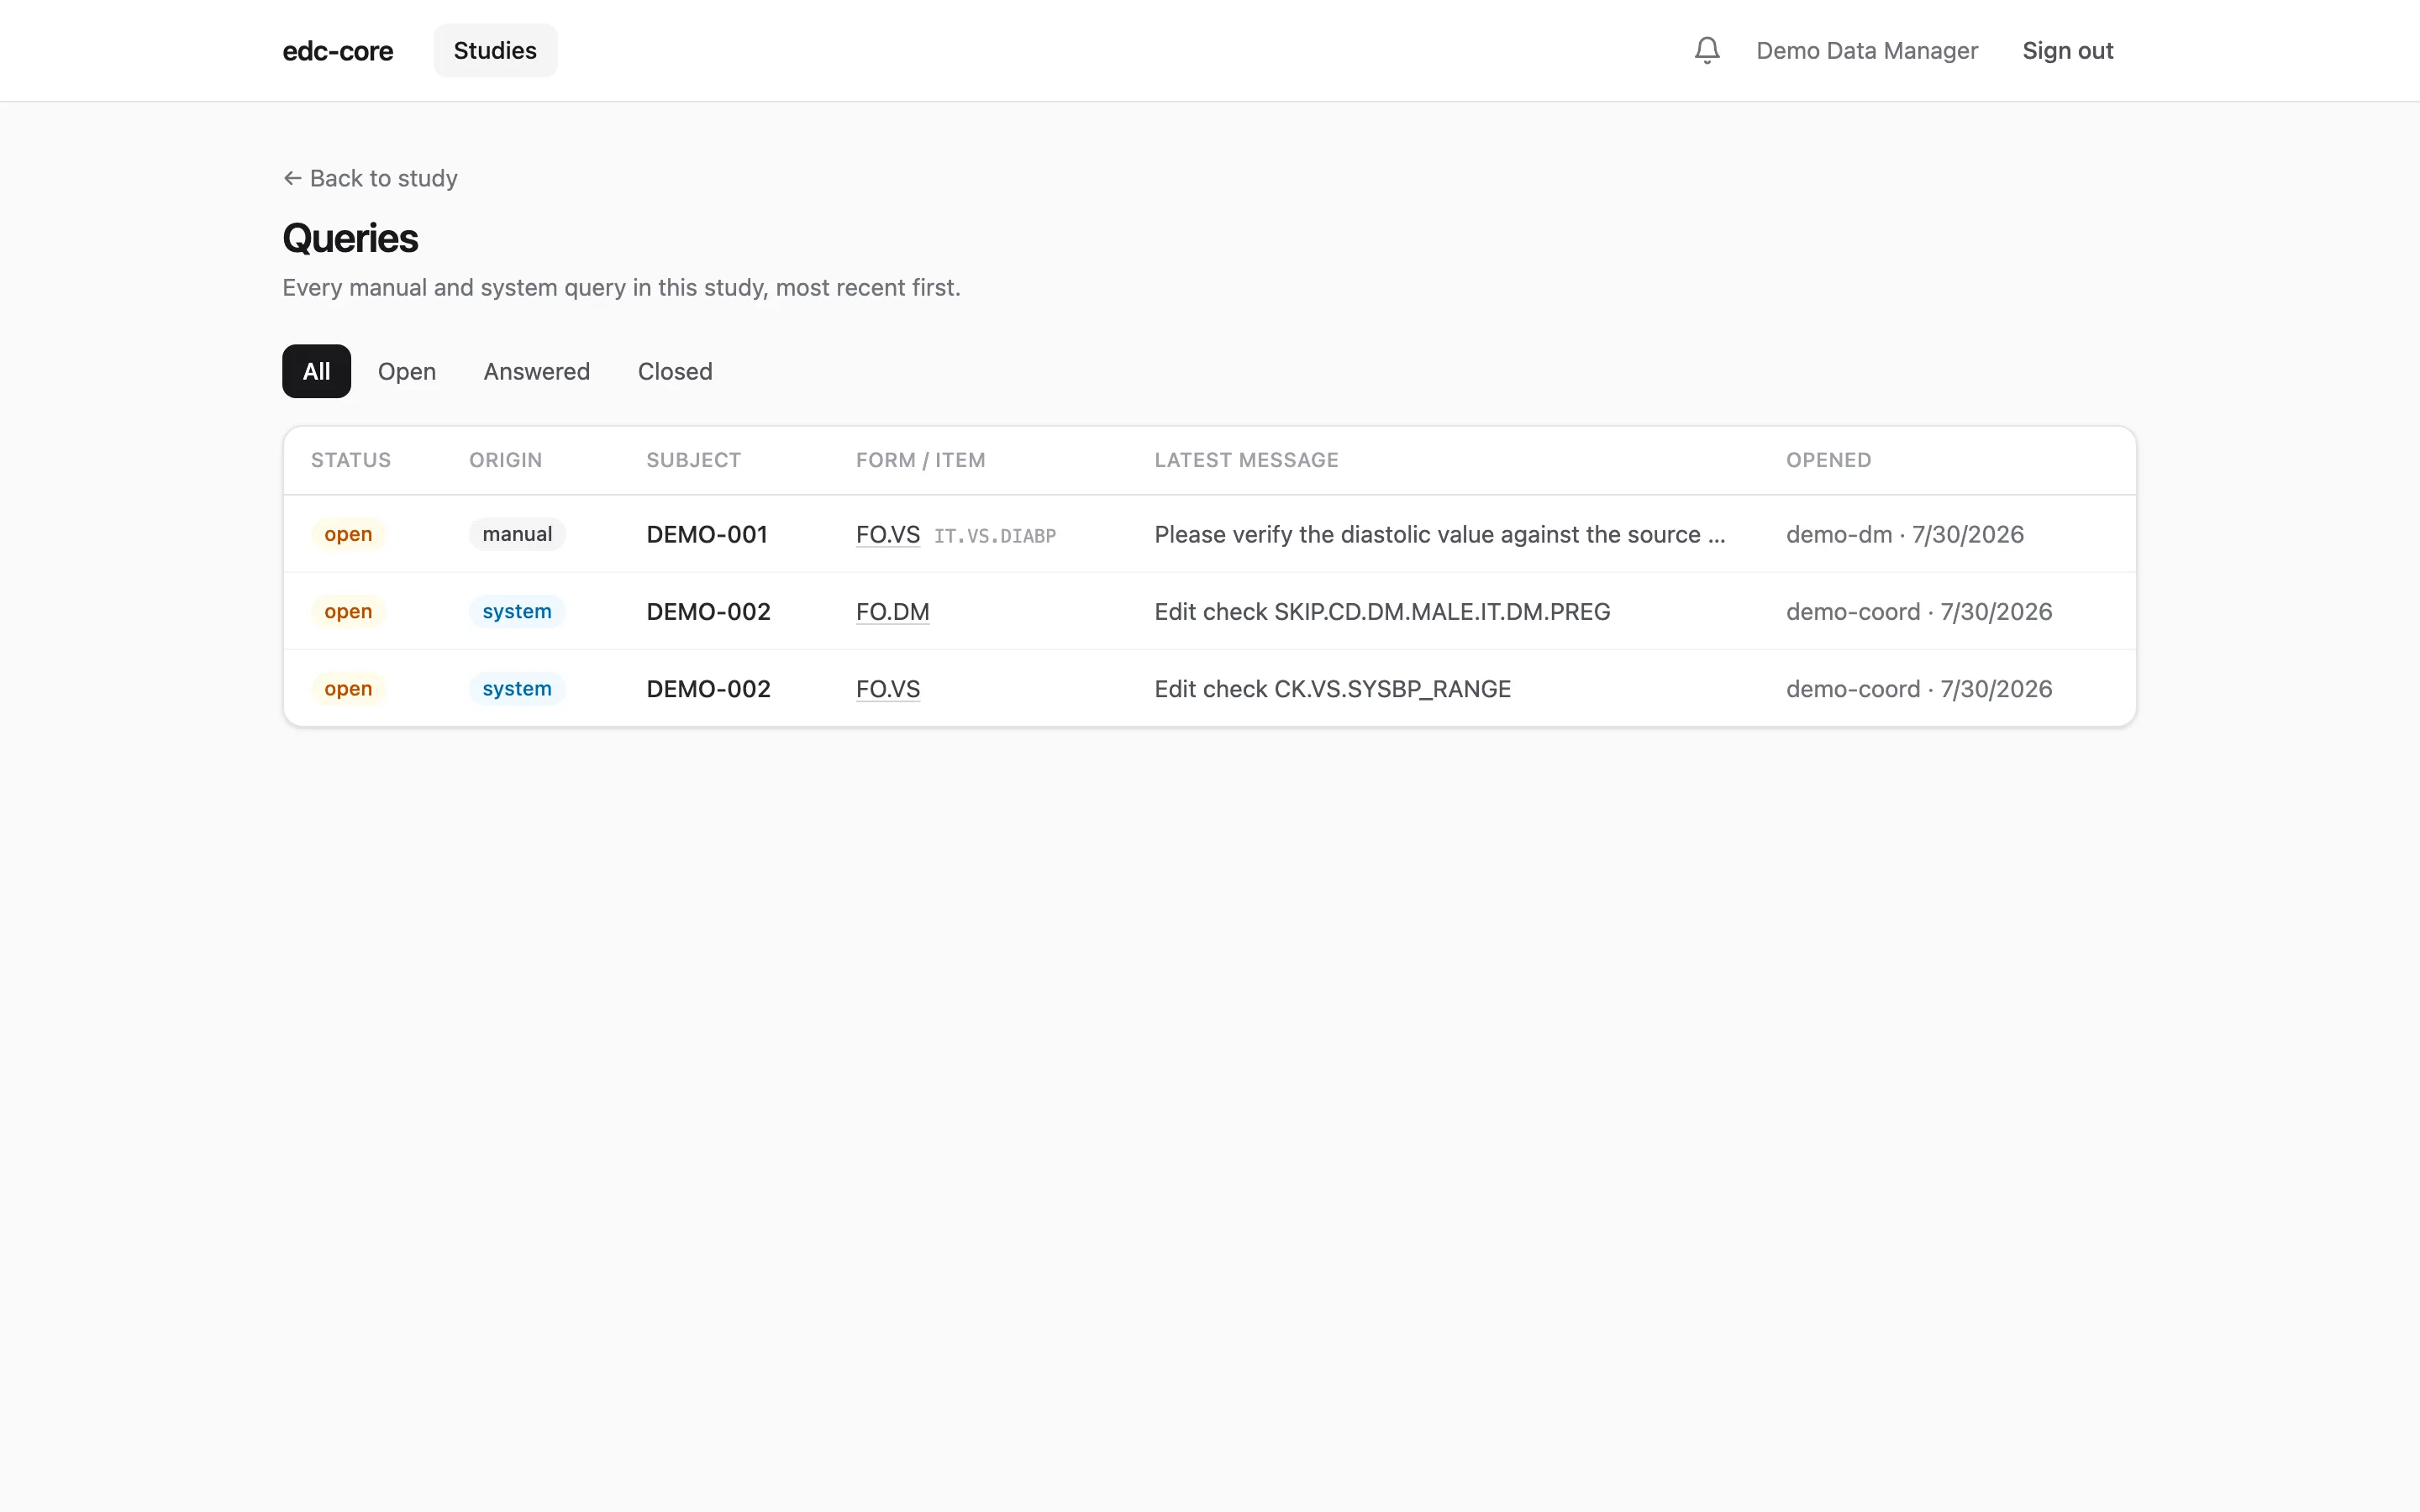The height and width of the screenshot is (1512, 2420).
Task: Click the IT.VS.DIABP item code
Action: (995, 536)
